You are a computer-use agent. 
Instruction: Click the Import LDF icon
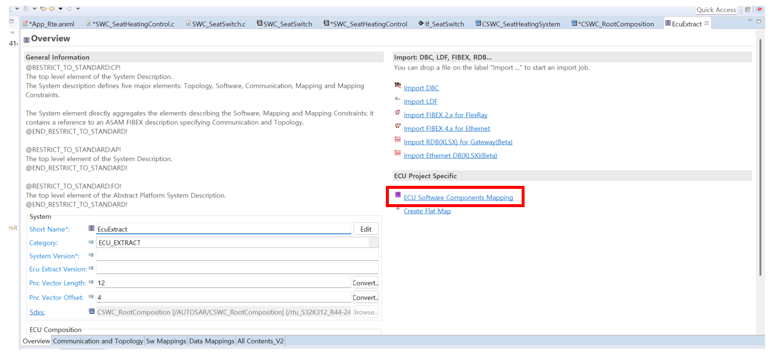[398, 100]
